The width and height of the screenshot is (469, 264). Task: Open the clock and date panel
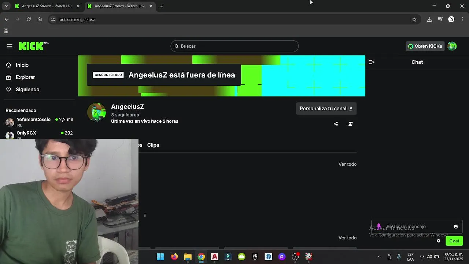[x=454, y=257]
